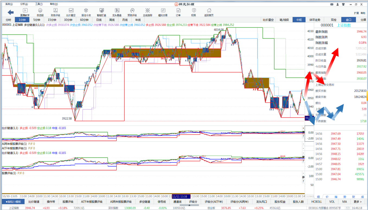
Task: Click the back arrow icon
Action: click(x=11, y=12)
